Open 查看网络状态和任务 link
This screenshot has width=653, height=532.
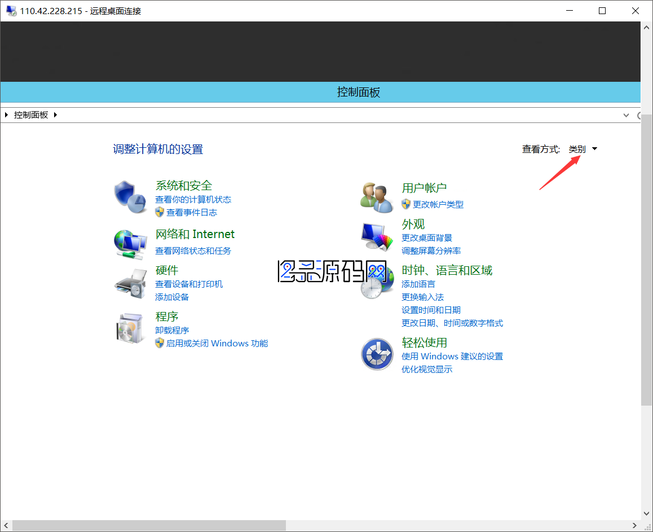(x=193, y=251)
